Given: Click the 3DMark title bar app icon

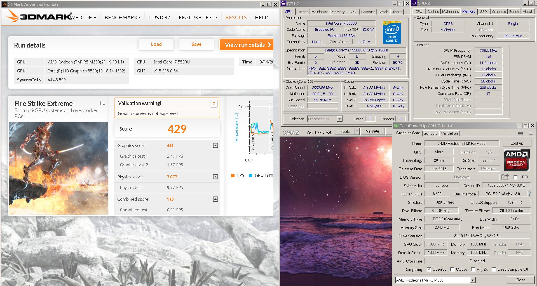Looking at the screenshot, I should pos(4,4).
